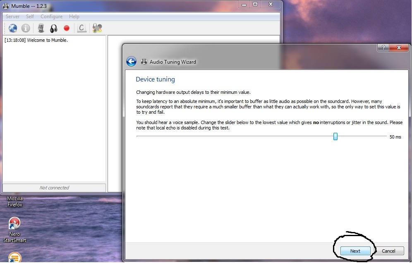This screenshot has width=412, height=263.
Task: Click the wizard help question mark button
Action: (383, 48)
